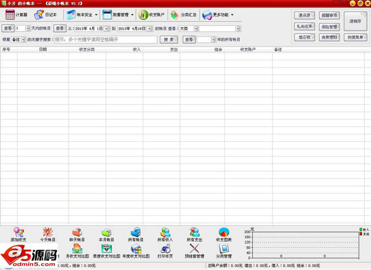Show 所有帐目 all entries
The height and width of the screenshot is (270, 371).
(136, 234)
